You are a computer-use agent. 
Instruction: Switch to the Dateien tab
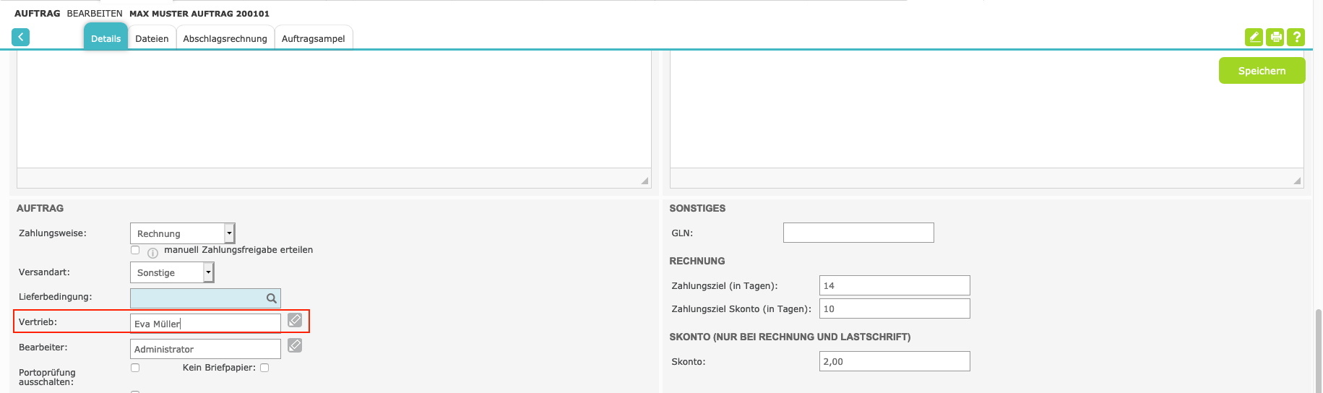tap(152, 39)
